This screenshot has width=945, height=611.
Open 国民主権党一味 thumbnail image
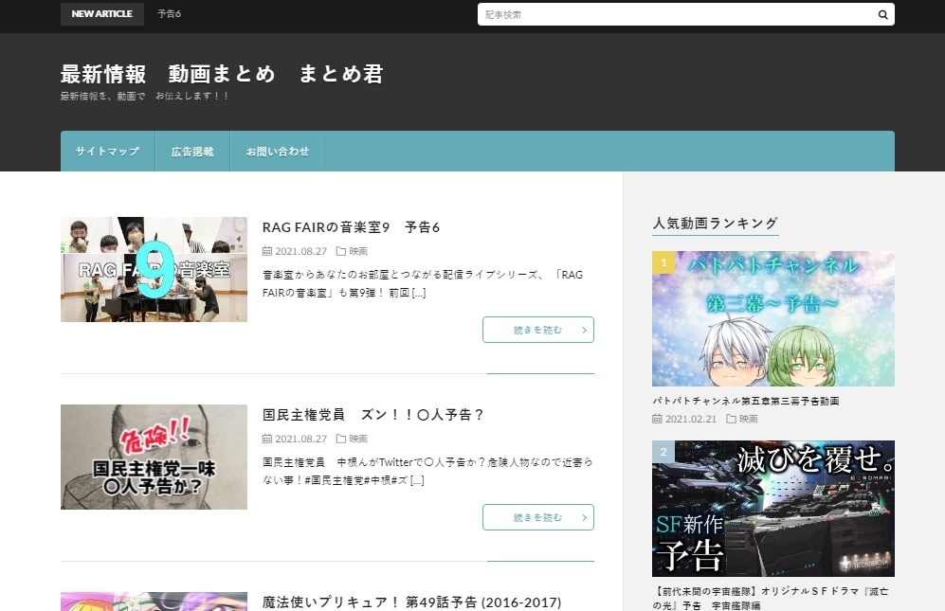(x=154, y=457)
